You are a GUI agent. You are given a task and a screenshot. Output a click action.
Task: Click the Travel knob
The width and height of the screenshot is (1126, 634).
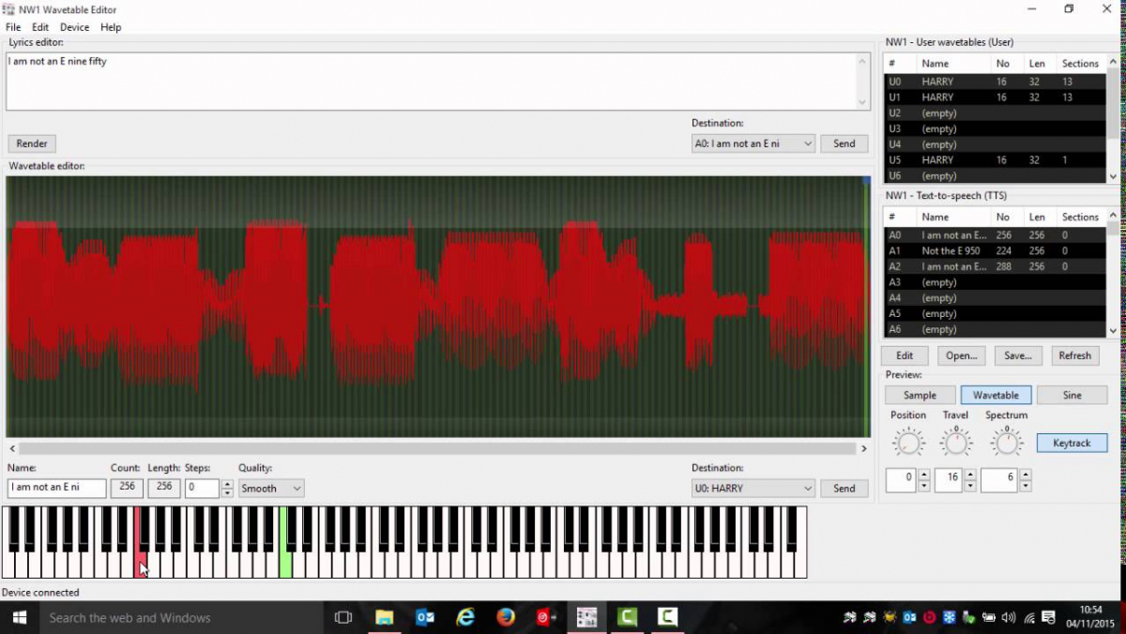pyautogui.click(x=955, y=442)
